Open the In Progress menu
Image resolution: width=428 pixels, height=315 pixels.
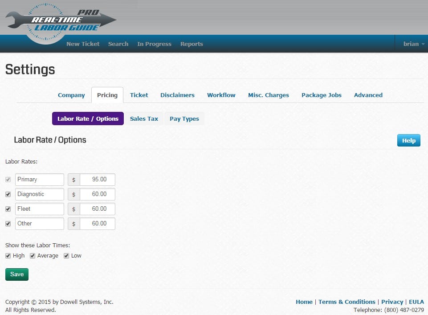[154, 44]
